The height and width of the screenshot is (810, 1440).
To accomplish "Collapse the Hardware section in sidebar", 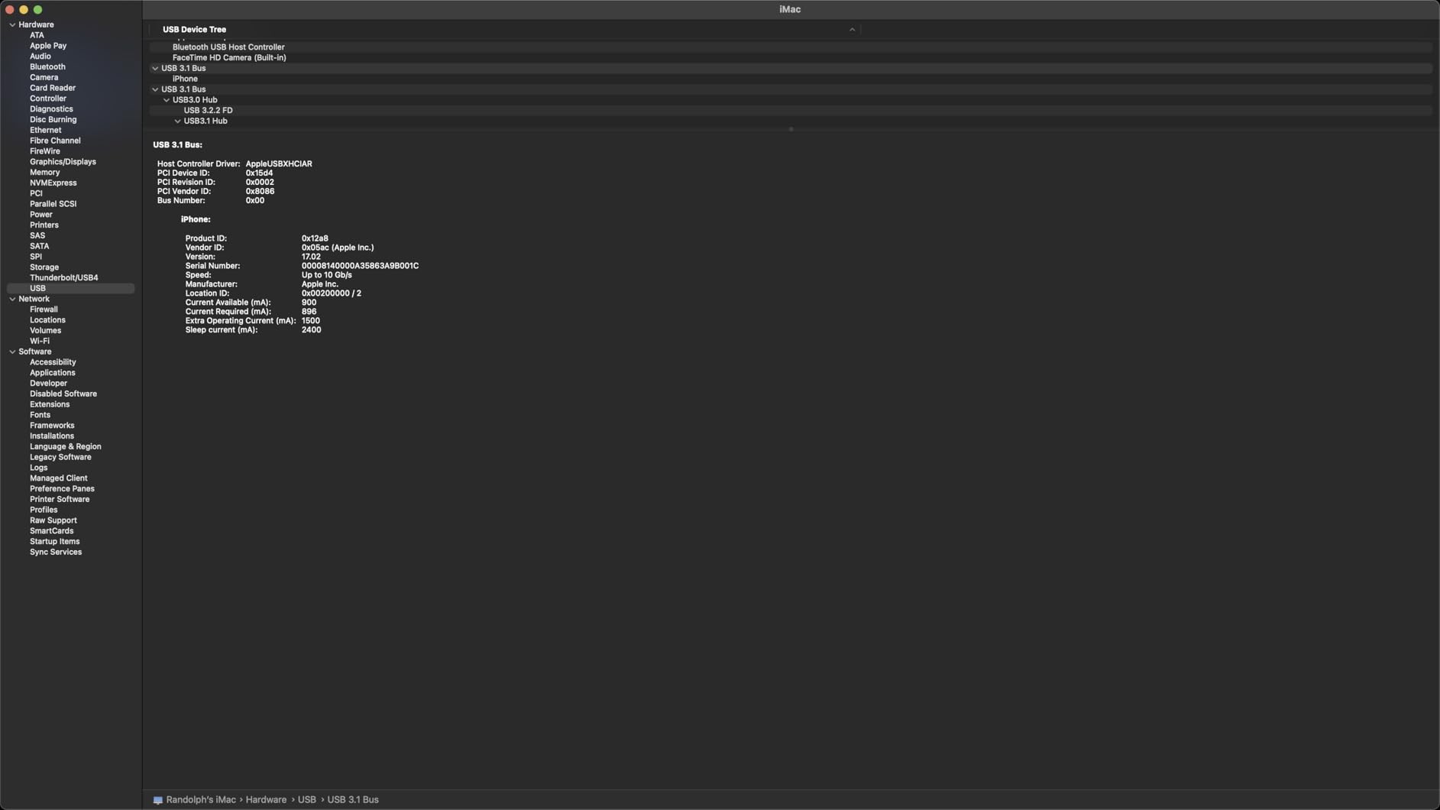I will [x=12, y=25].
